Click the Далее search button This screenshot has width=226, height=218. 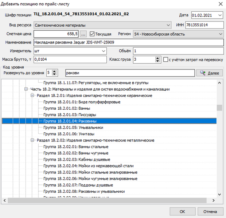[x=210, y=73]
